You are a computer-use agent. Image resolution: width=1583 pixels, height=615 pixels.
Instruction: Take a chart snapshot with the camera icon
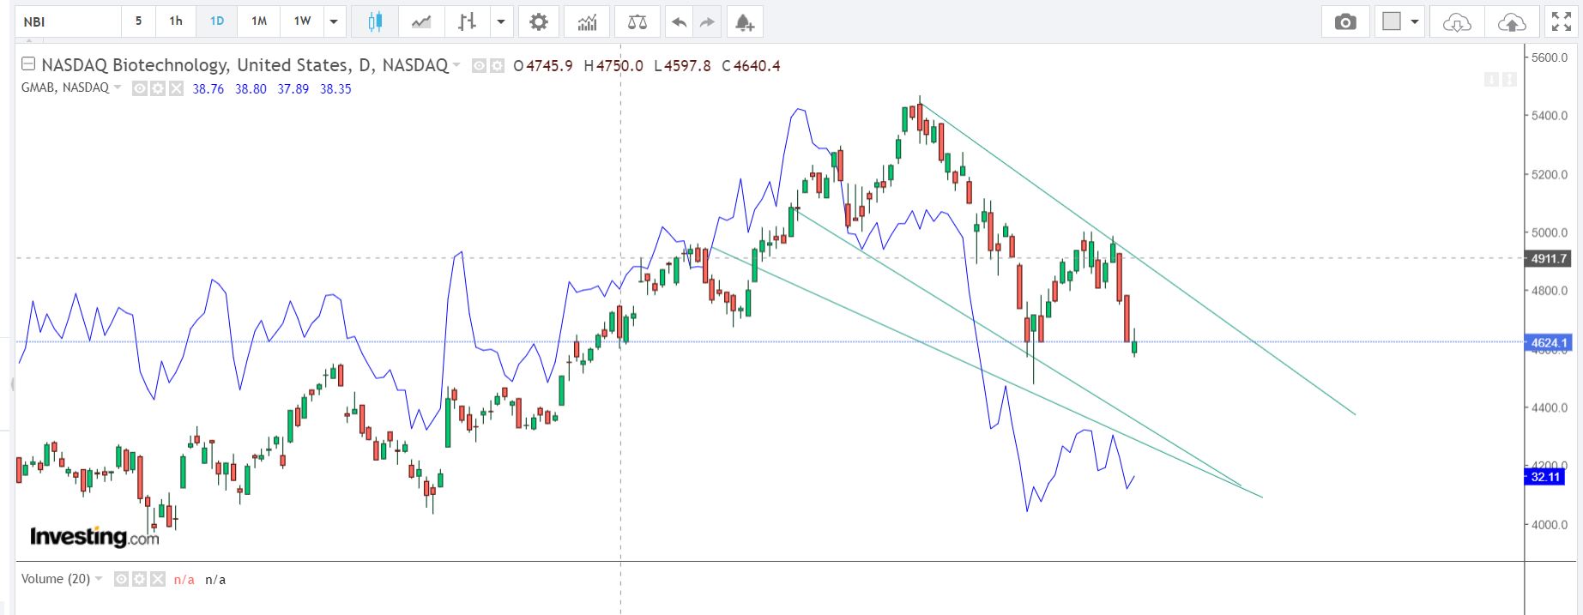pos(1345,21)
